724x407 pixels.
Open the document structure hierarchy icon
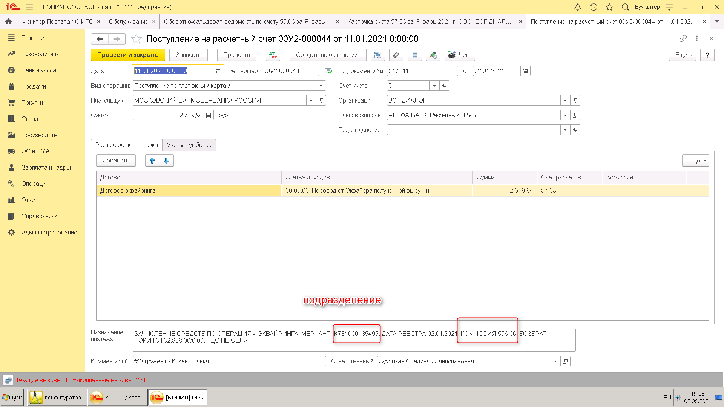[x=377, y=55]
